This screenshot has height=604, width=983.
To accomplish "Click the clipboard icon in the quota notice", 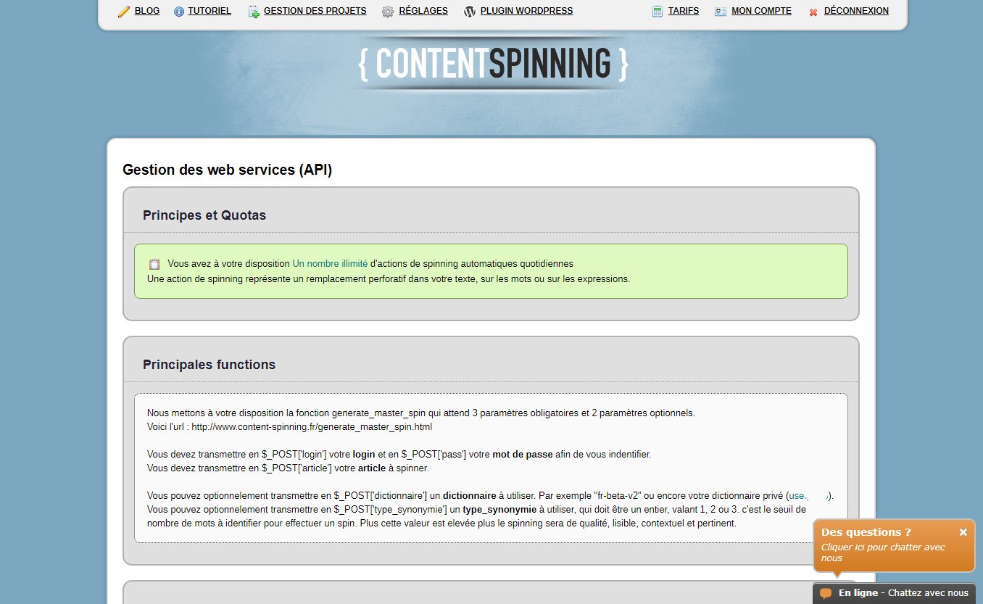I will click(x=154, y=264).
